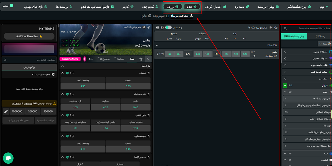
Task: Click odds 5.40 in the چلسی match row
Action: (x=245, y=54)
